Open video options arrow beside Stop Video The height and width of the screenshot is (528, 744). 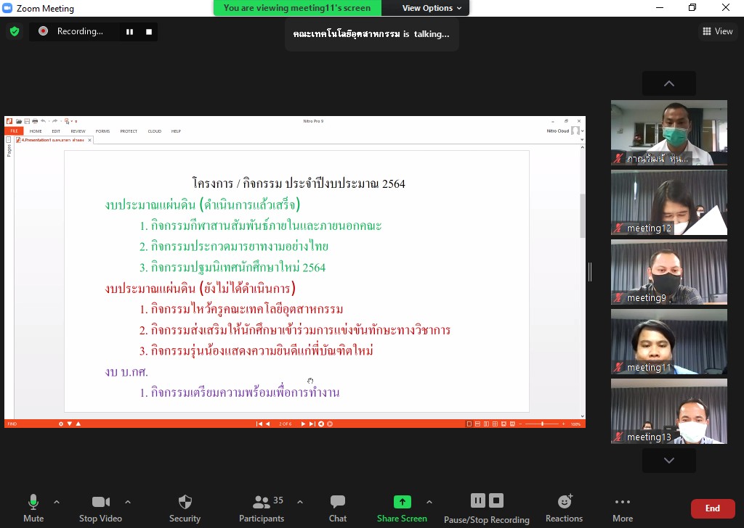[128, 502]
